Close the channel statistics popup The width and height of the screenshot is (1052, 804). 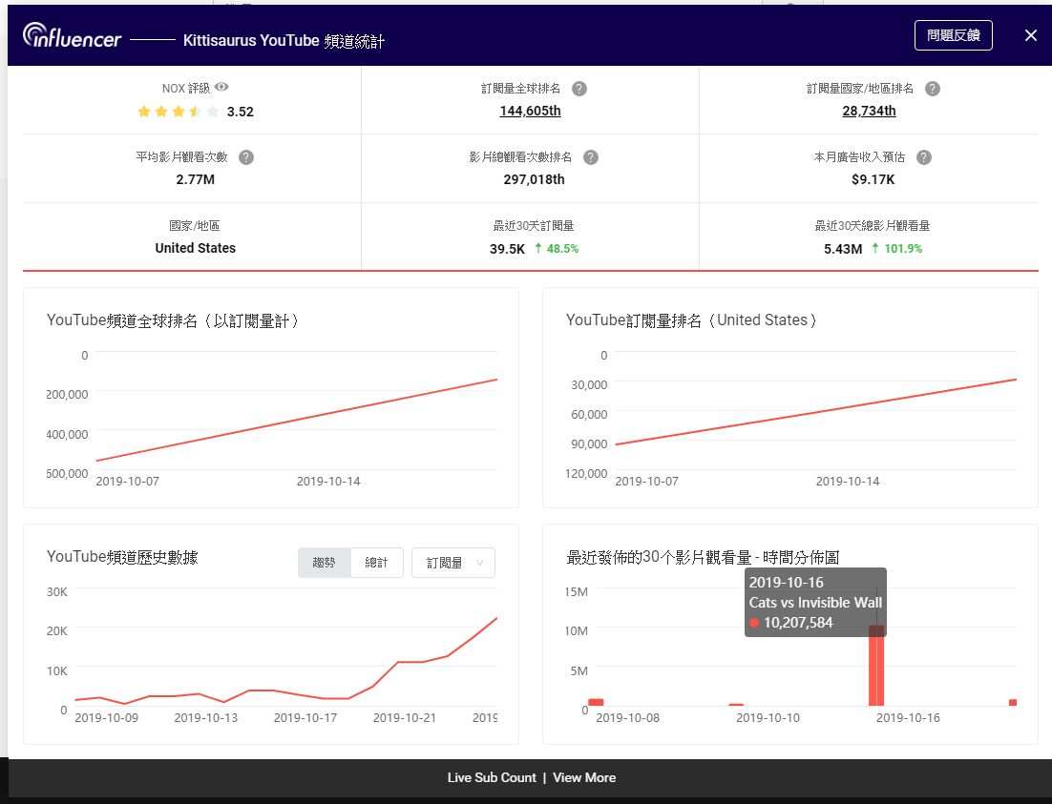coord(1030,35)
